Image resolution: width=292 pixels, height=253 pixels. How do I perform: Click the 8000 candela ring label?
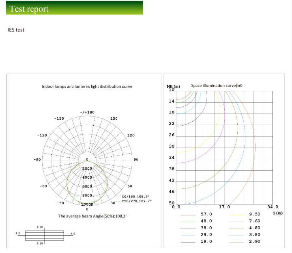pos(87,195)
